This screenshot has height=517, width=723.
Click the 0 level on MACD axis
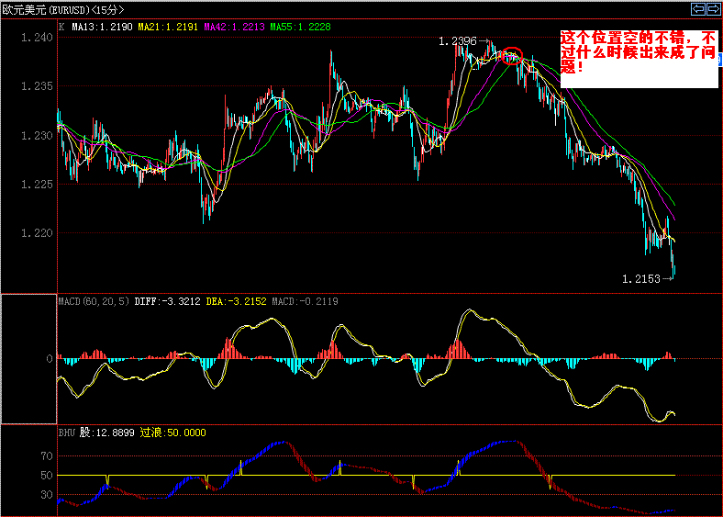pyautogui.click(x=50, y=359)
